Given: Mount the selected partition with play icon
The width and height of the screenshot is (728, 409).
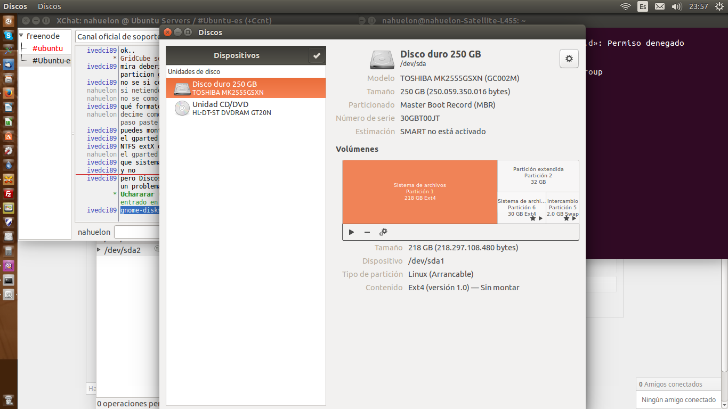Looking at the screenshot, I should 351,232.
